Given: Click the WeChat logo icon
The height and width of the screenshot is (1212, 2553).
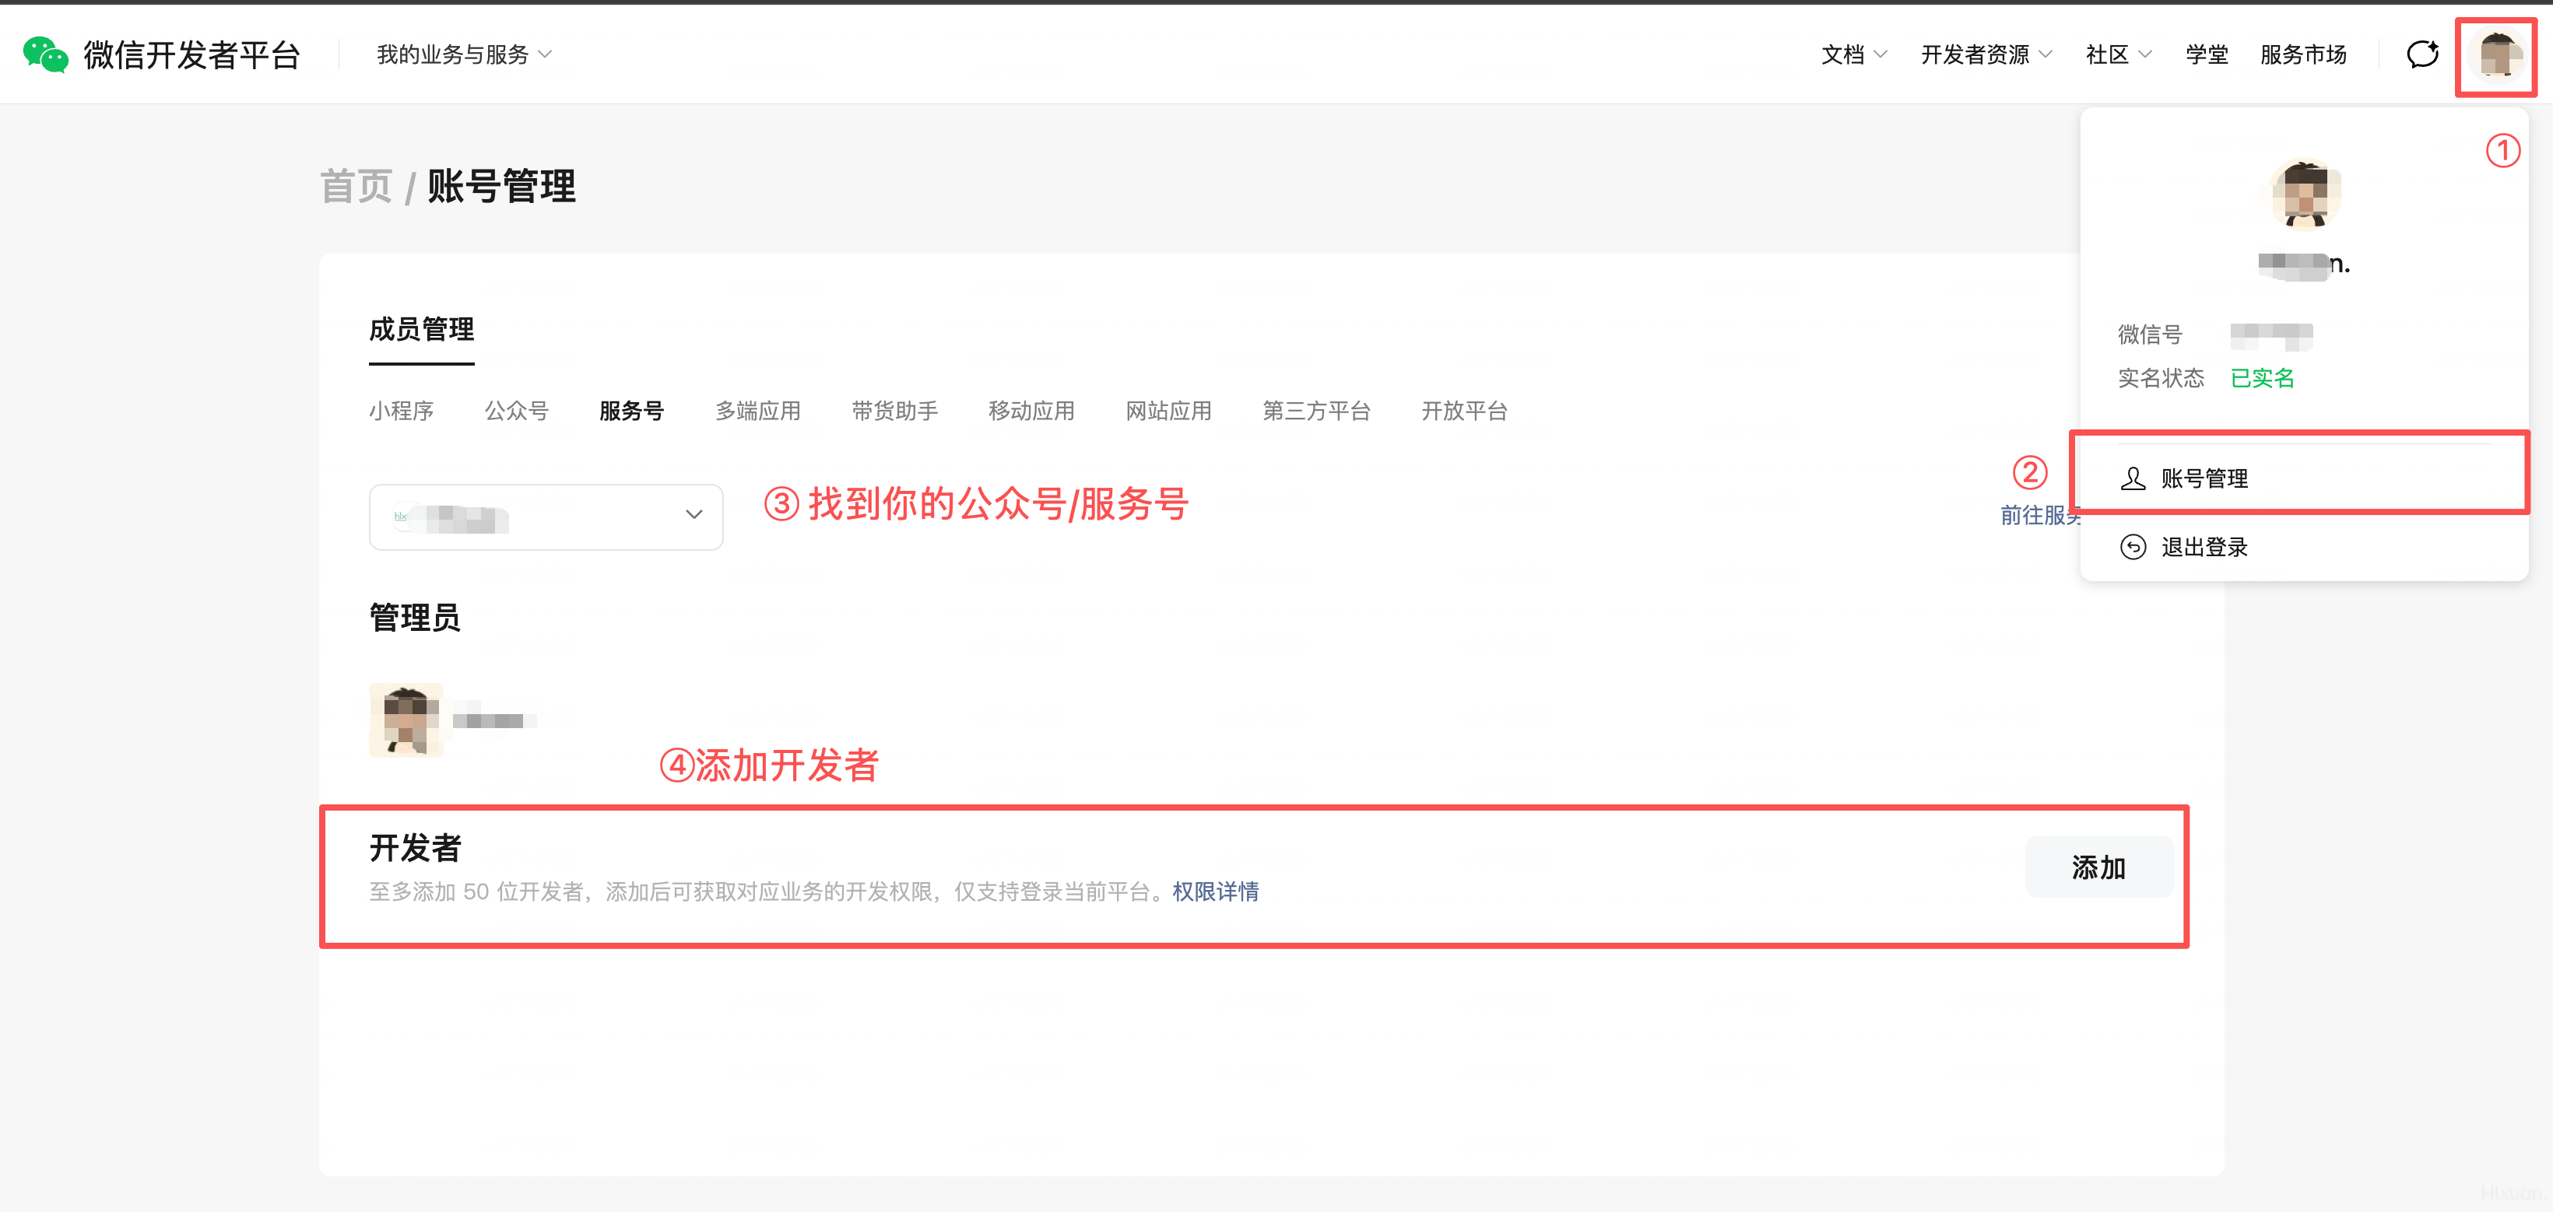Looking at the screenshot, I should point(46,54).
